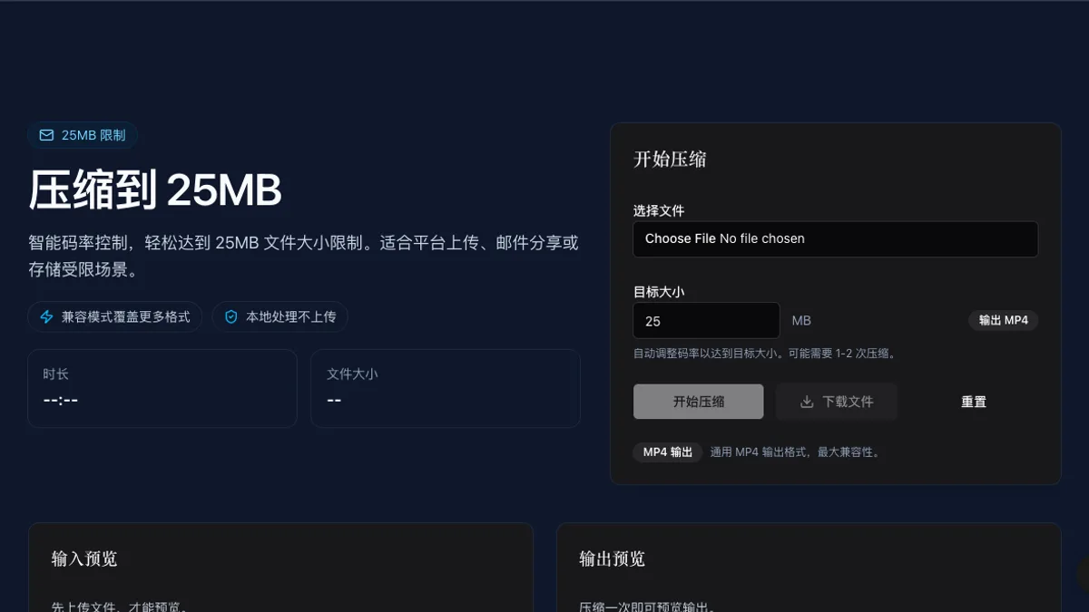The image size is (1089, 612).
Task: Click the No file chosen text
Action: 762,238
